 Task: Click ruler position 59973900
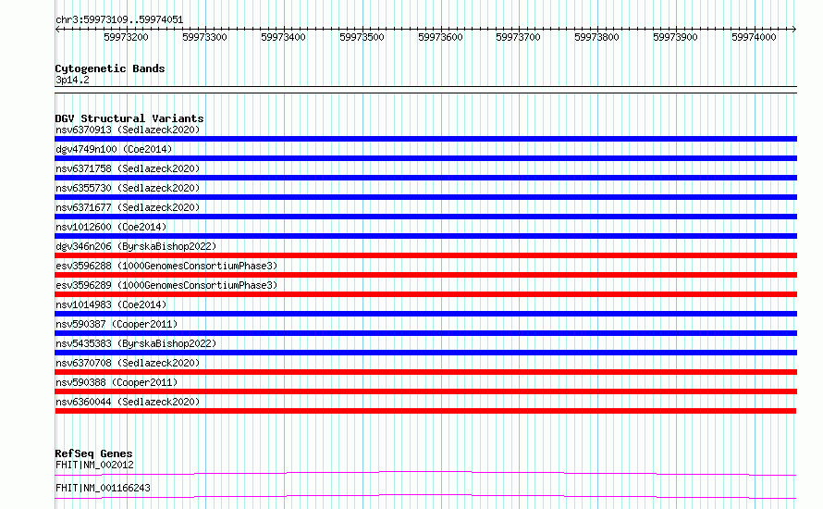coord(676,37)
